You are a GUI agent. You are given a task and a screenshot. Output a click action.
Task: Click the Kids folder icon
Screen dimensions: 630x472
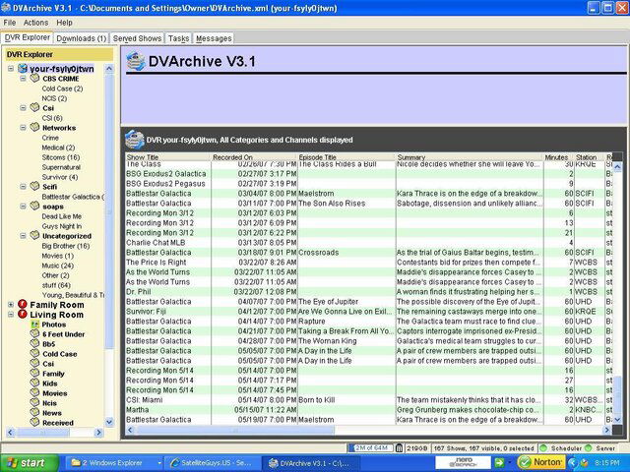[35, 383]
